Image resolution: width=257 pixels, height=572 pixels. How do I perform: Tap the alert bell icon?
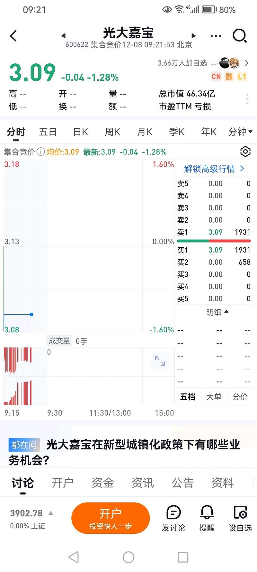[207, 518]
